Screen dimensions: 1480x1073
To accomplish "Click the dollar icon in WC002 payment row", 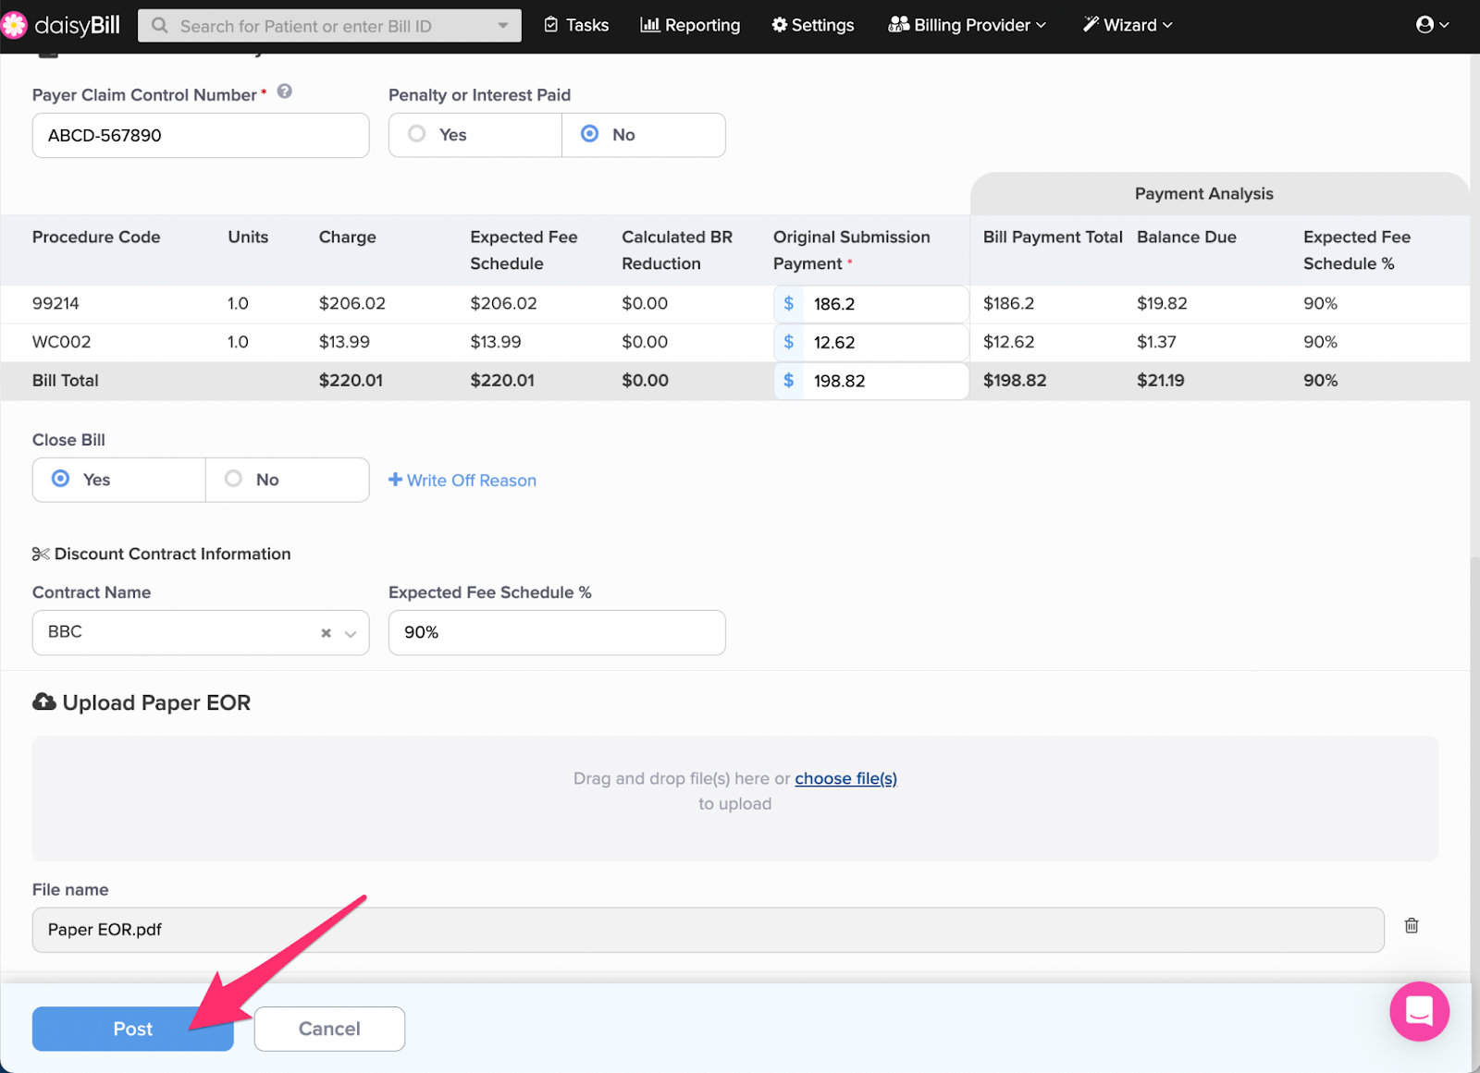I will [x=789, y=342].
